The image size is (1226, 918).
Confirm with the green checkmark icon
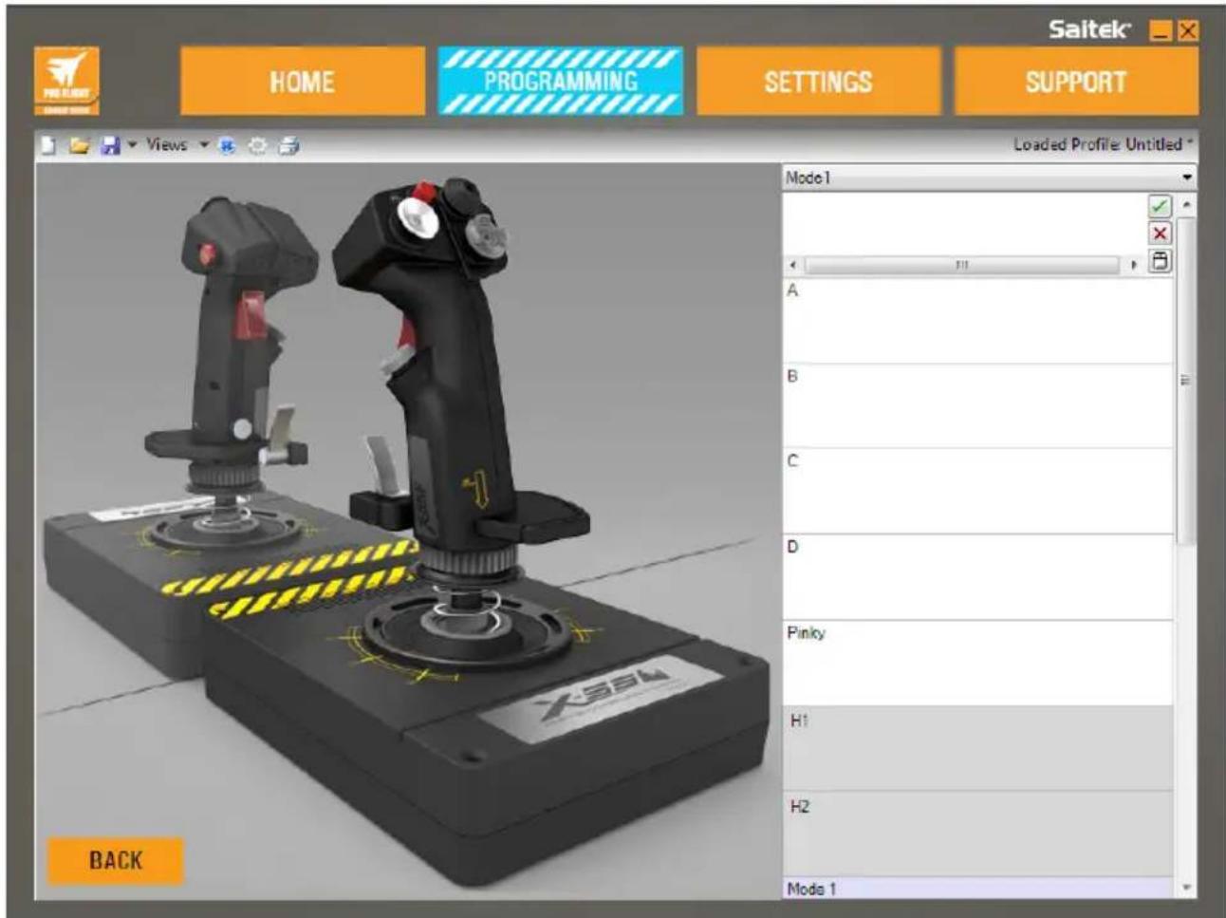[1160, 206]
